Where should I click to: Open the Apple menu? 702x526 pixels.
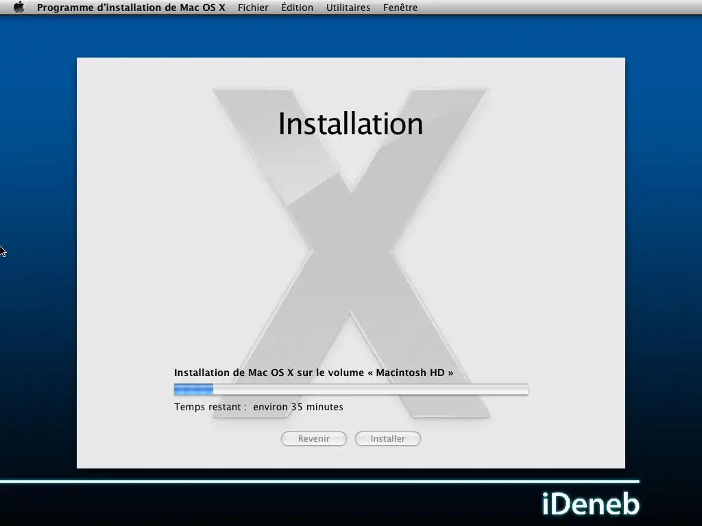[19, 7]
